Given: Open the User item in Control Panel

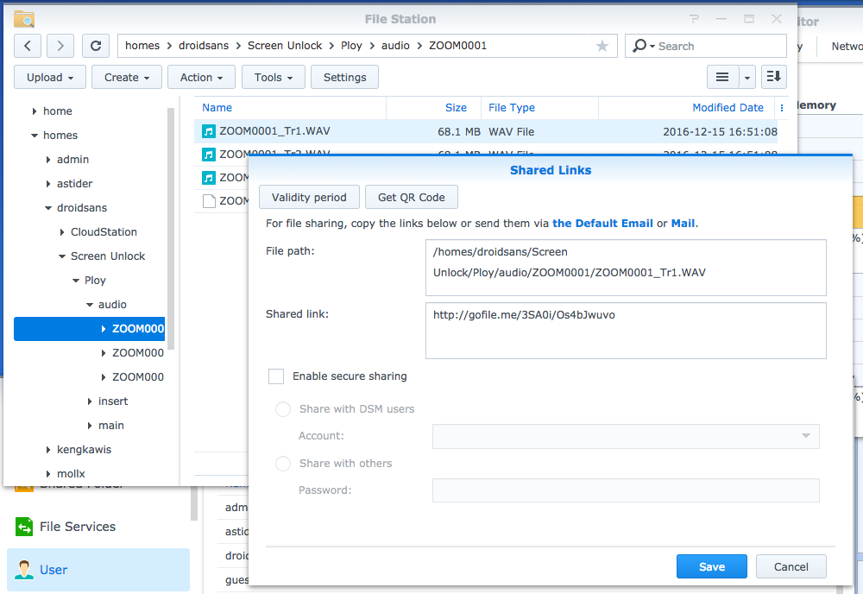Looking at the screenshot, I should tap(54, 570).
